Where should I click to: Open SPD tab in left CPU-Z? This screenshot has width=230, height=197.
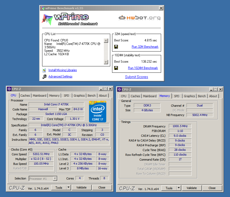[67, 96]
